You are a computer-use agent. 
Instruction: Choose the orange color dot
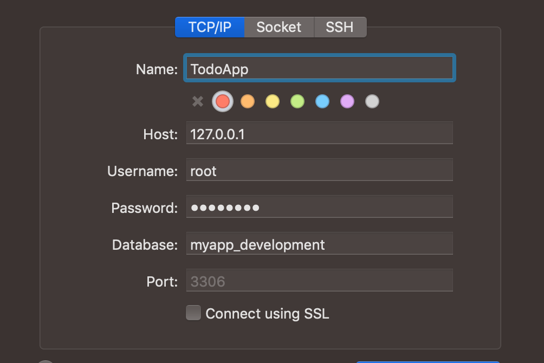coord(247,101)
